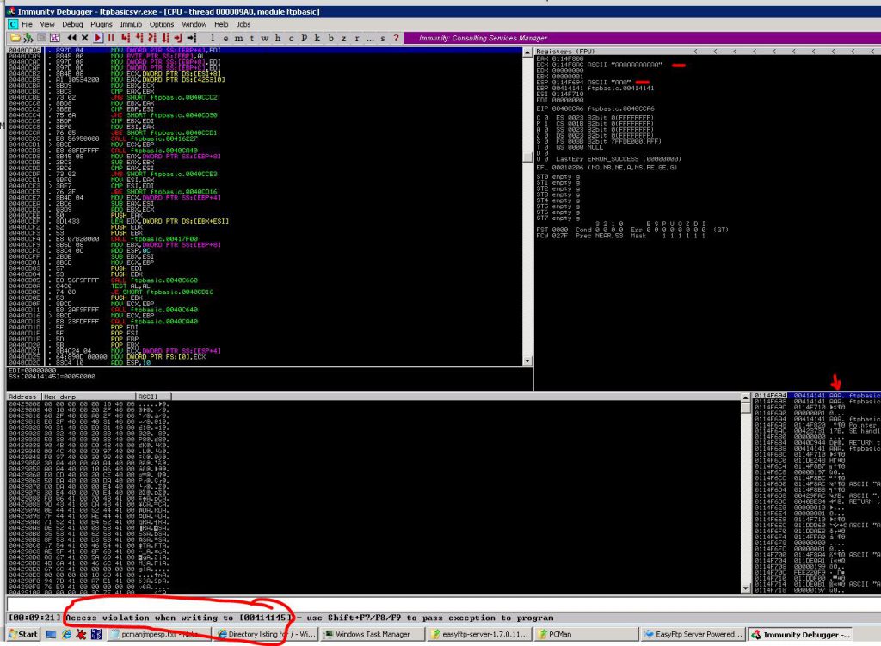Show Log window with 'l' button

213,38
